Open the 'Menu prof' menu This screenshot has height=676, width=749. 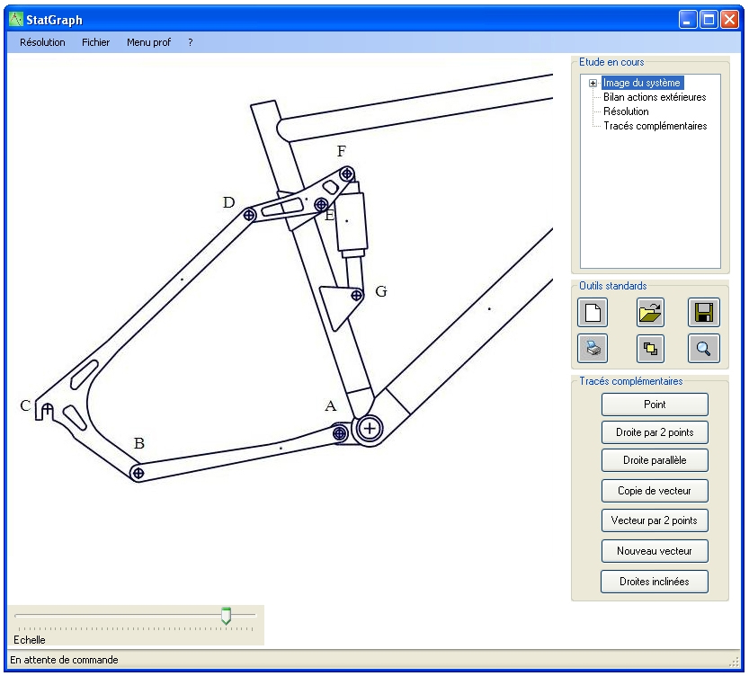tap(150, 42)
